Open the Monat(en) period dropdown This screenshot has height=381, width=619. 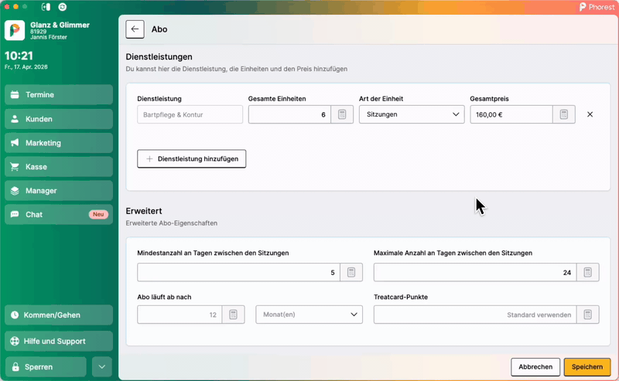[x=309, y=315]
